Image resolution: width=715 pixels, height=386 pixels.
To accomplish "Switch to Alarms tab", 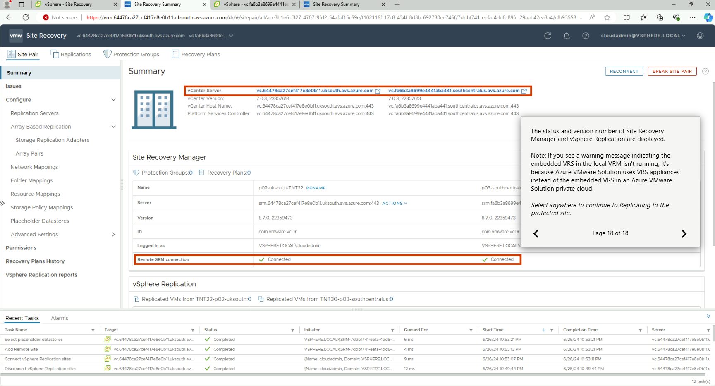I will click(60, 318).
